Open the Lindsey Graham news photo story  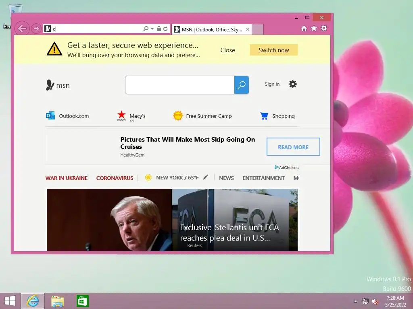tap(109, 220)
